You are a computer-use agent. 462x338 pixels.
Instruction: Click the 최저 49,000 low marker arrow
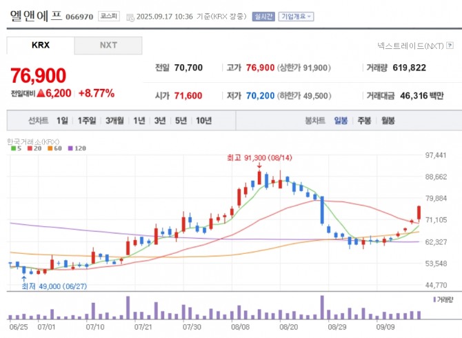(x=25, y=278)
